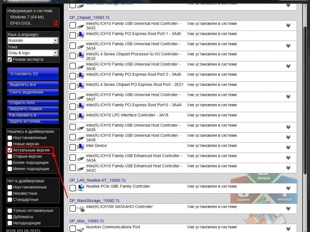
Task: Click the port icon for Nuvoton Communications Port
Action: tap(81, 229)
